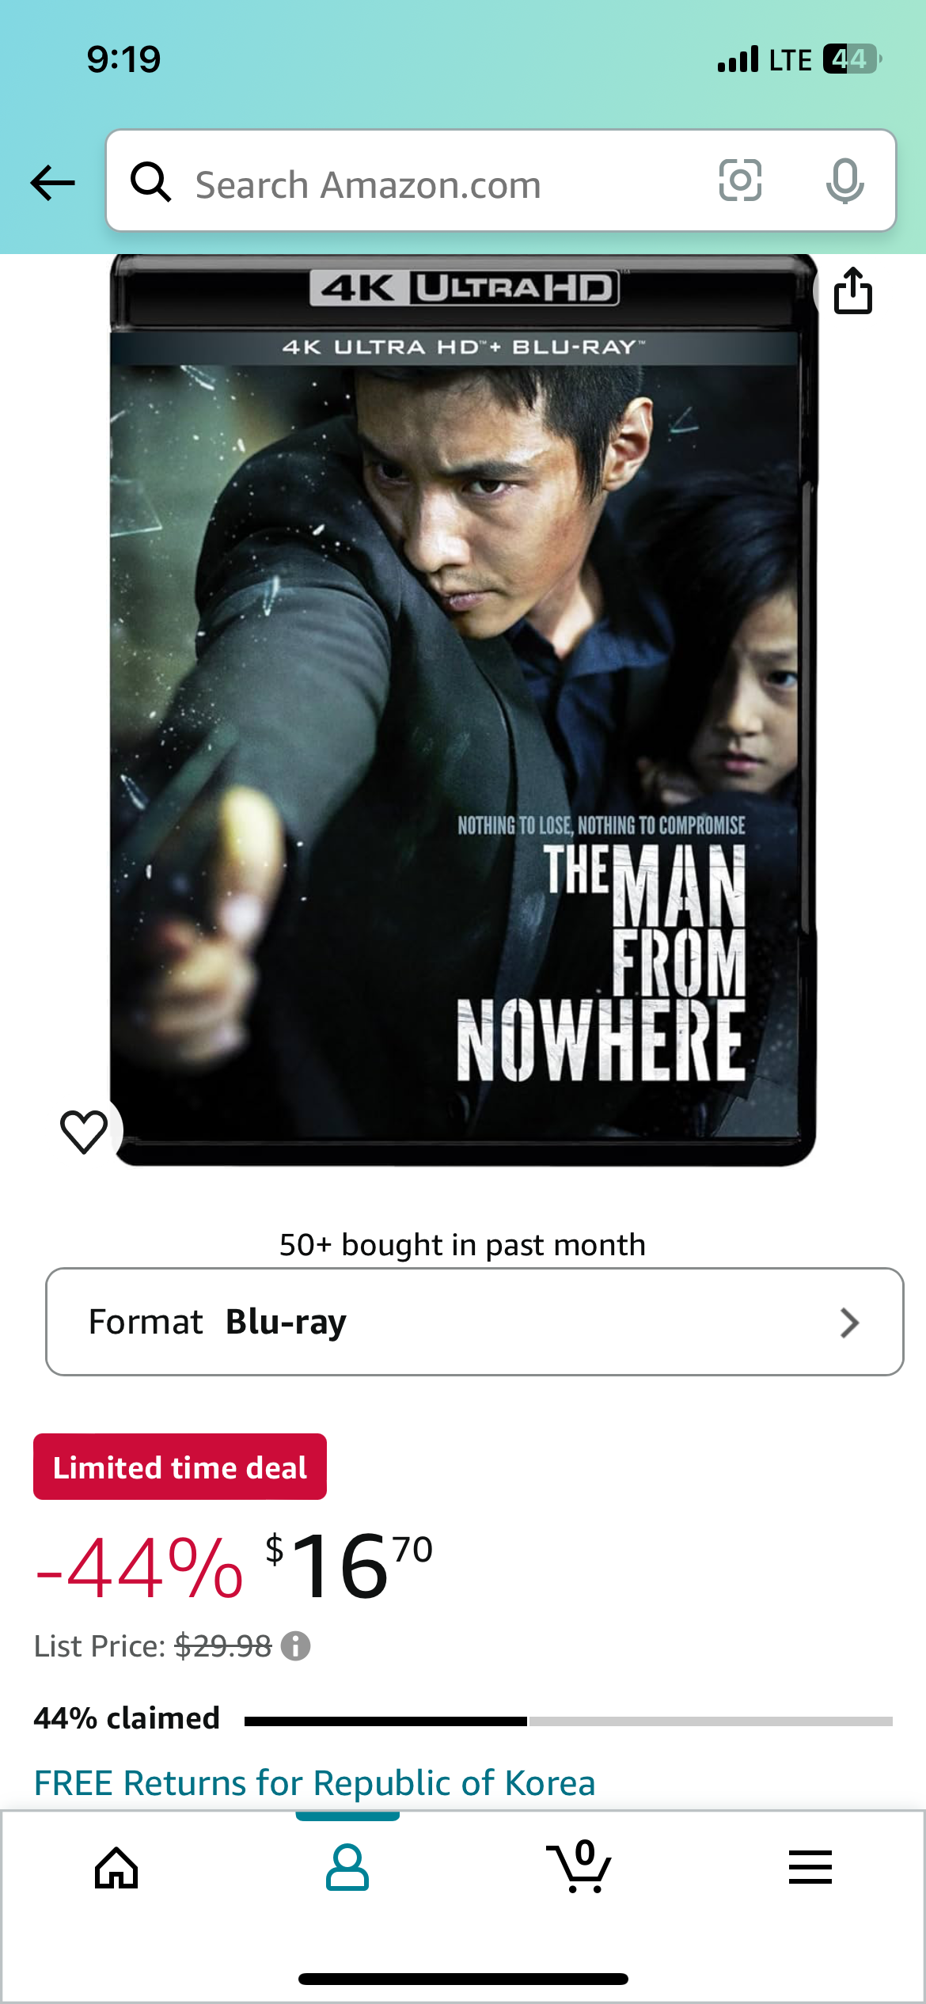Open The Man From Nowhere cover image

pyautogui.click(x=463, y=710)
